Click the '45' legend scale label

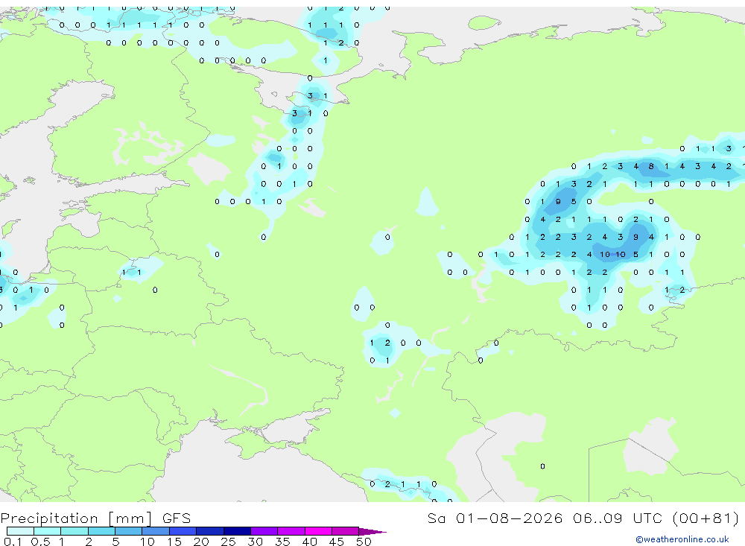pyautogui.click(x=337, y=542)
